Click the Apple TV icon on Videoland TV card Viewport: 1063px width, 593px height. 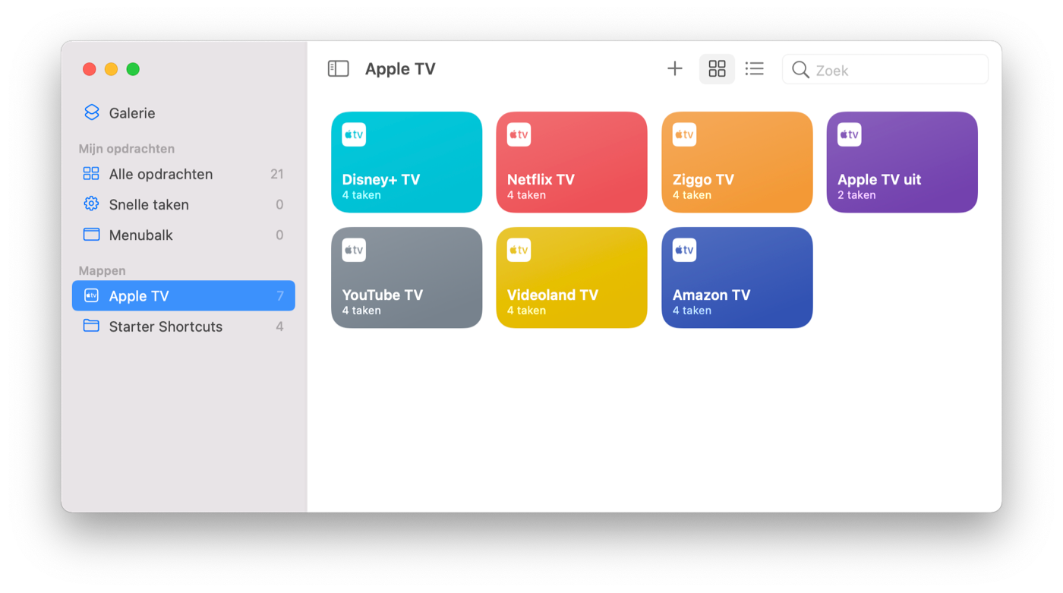tap(519, 250)
